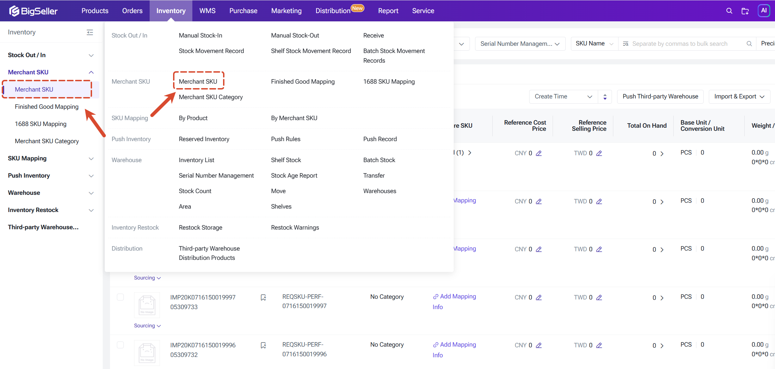
Task: Check the box for SKU ending 05309733
Action: coord(120,297)
